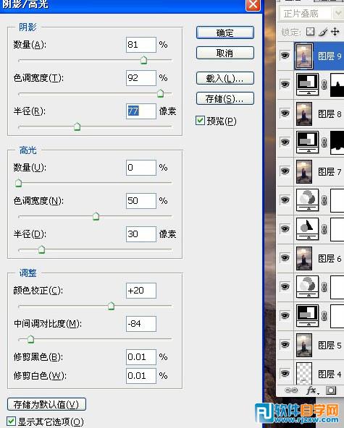Click the 中间调对比度(M) slider handle
Viewport: 344px width, 428px height.
pos(30,339)
